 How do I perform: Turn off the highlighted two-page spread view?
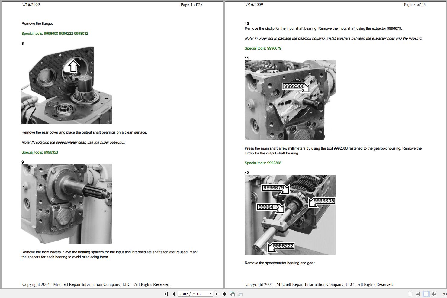(426, 294)
